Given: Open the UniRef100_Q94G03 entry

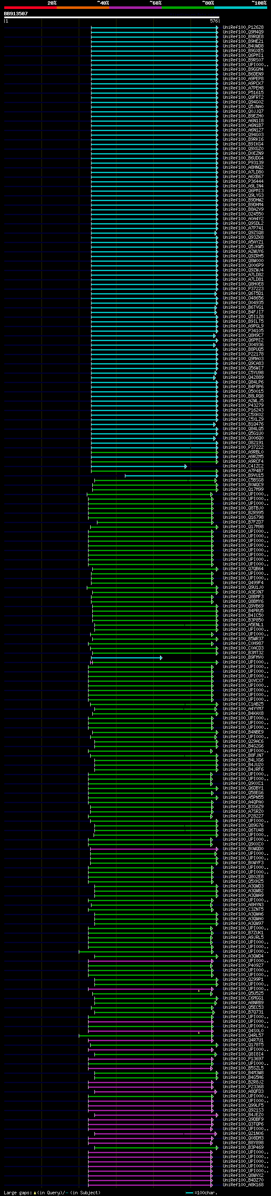Looking at the screenshot, I should (x=243, y=134).
